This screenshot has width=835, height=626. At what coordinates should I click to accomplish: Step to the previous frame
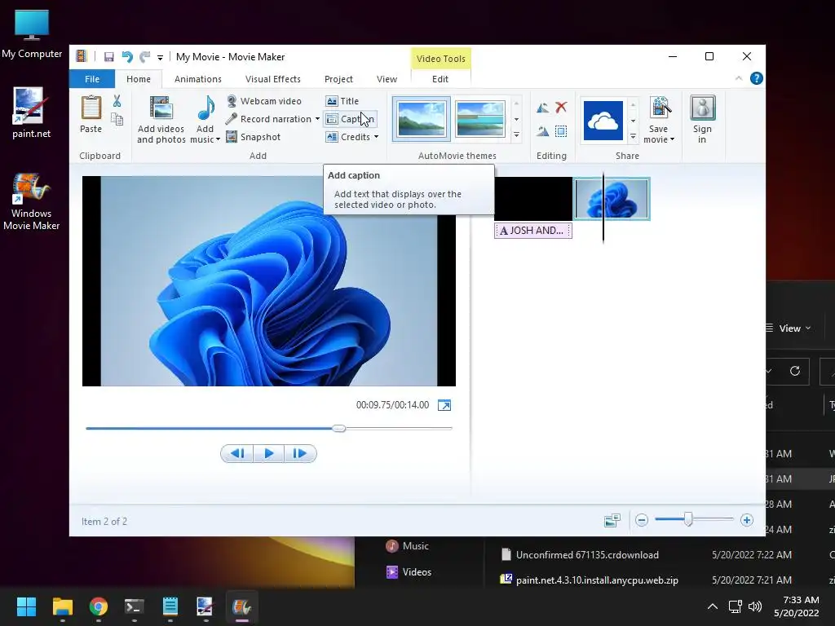click(x=237, y=453)
